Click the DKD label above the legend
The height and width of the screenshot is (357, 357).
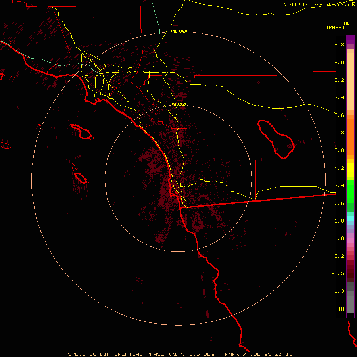pyautogui.click(x=349, y=23)
